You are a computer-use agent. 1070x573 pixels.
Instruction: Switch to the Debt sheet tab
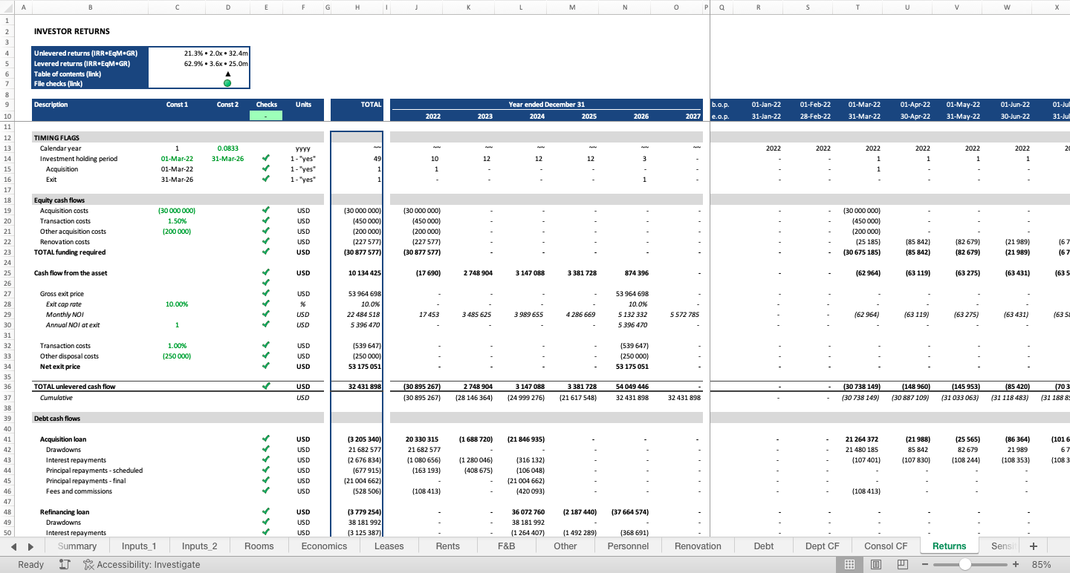(x=764, y=546)
